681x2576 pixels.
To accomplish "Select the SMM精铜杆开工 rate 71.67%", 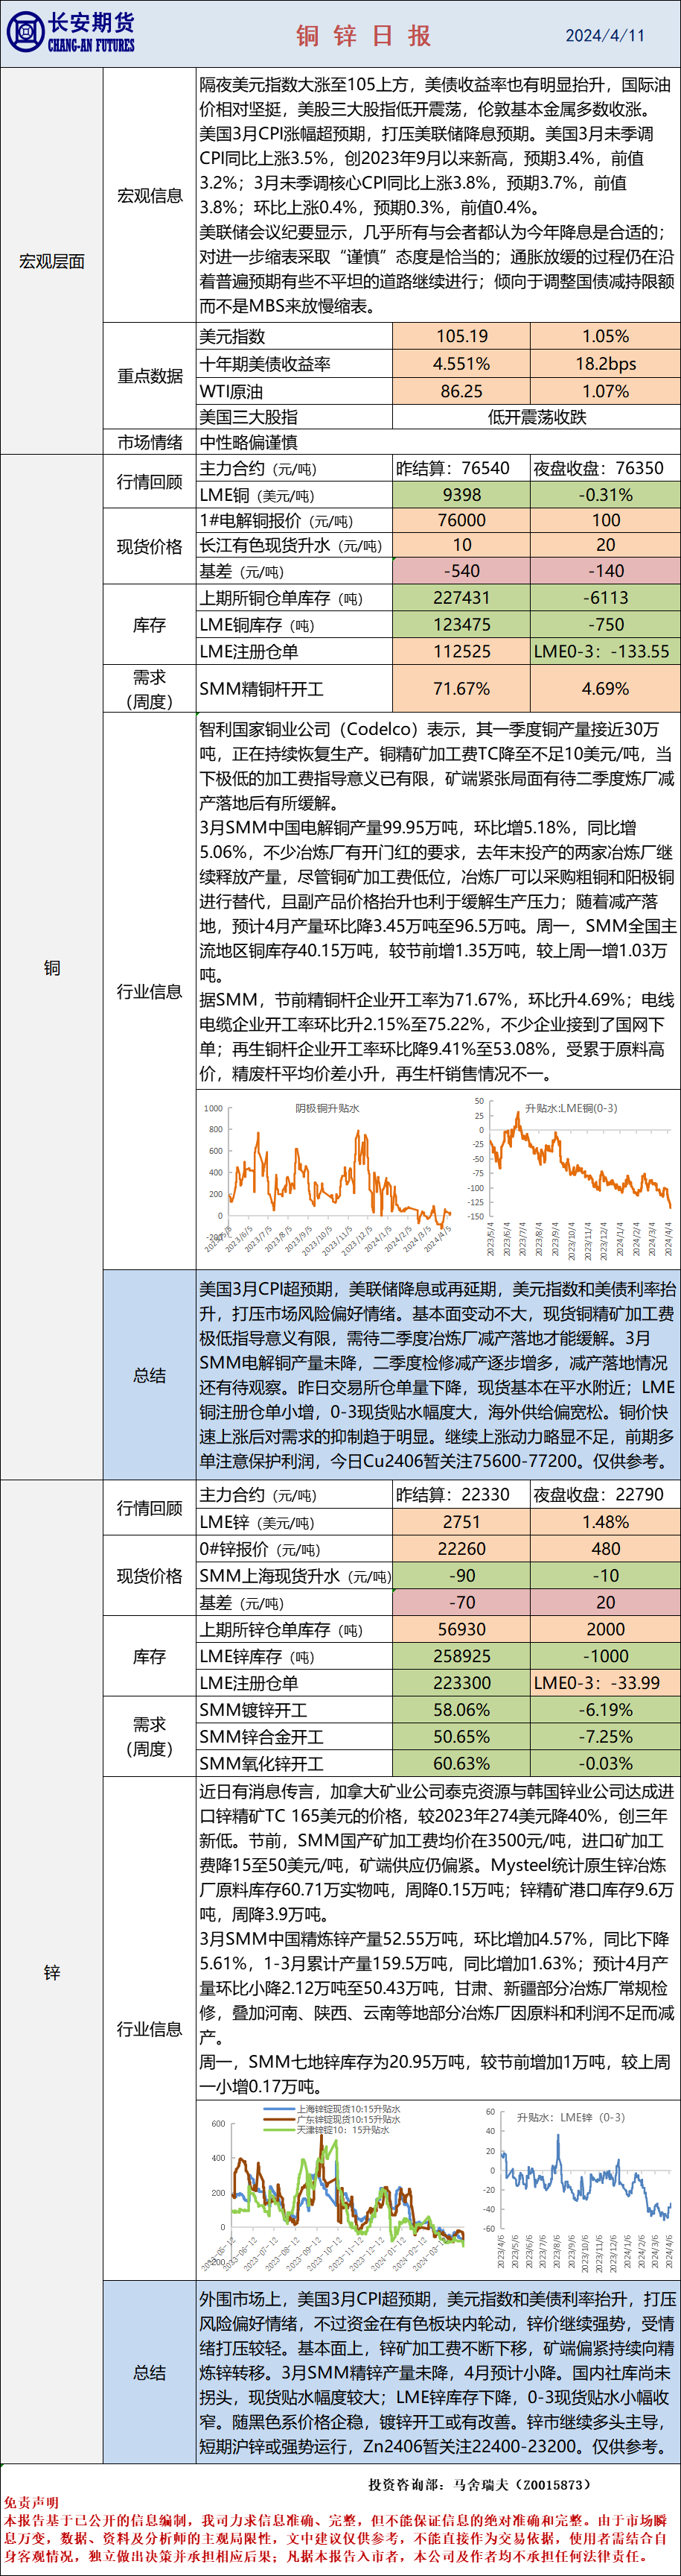I will [461, 689].
